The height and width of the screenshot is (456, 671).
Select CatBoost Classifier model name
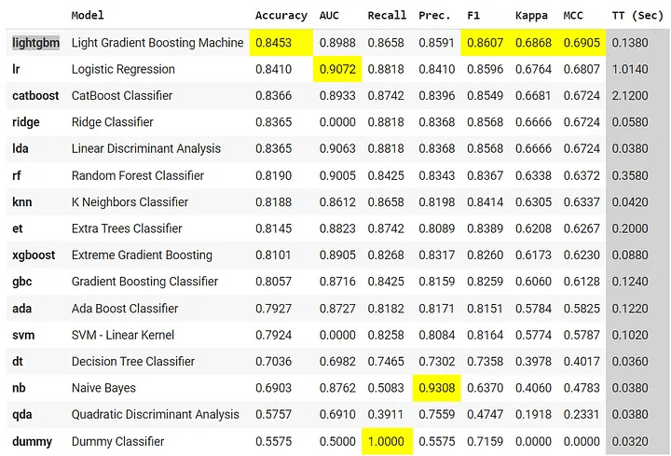tap(122, 96)
